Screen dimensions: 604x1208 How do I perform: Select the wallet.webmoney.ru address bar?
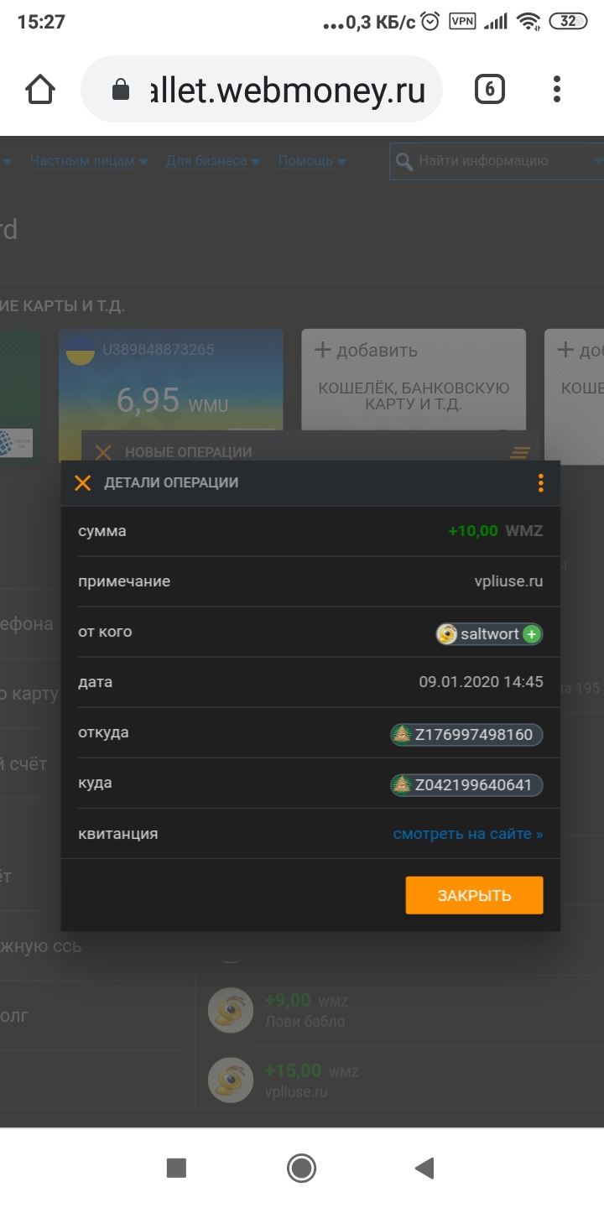click(261, 89)
